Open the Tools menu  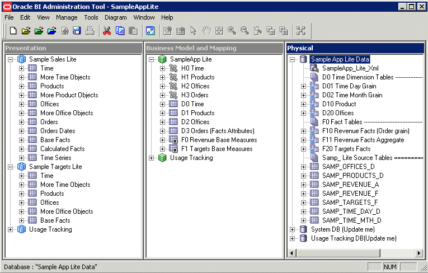point(91,17)
